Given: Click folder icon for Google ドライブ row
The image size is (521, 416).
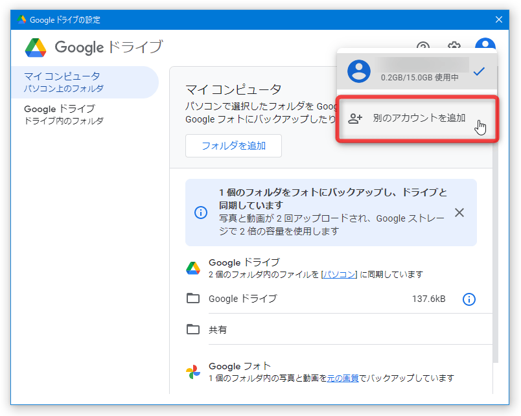Looking at the screenshot, I should (193, 298).
